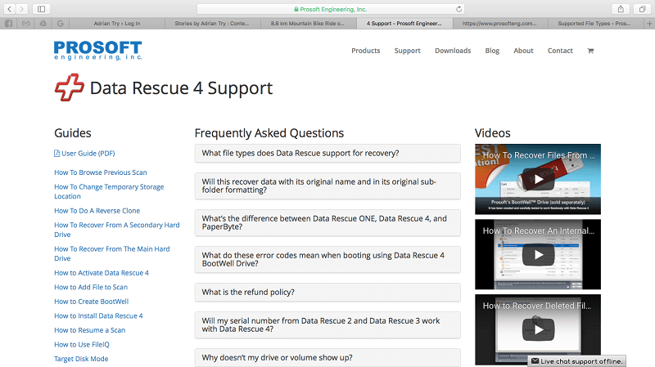Image resolution: width=655 pixels, height=367 pixels.
Task: Open How to Activate Data Rescue 4 guide
Action: [101, 273]
